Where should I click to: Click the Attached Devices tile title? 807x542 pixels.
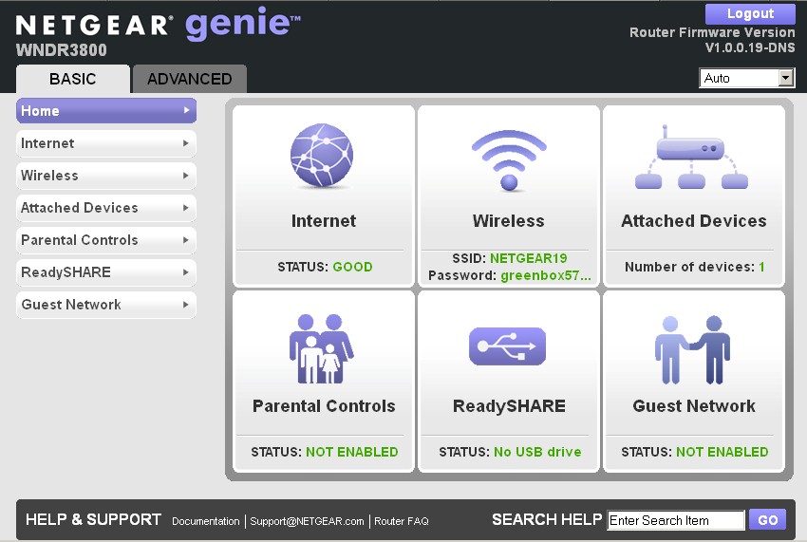coord(694,221)
